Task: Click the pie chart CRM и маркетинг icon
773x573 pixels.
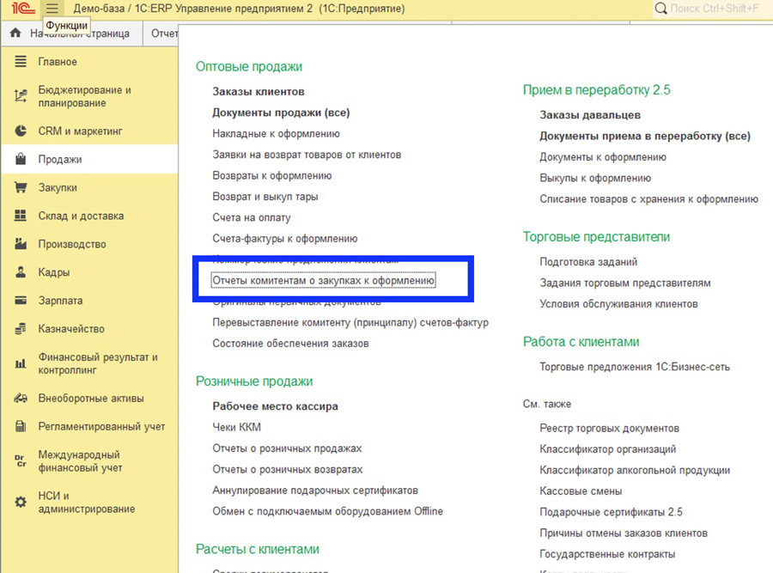Action: coord(21,131)
